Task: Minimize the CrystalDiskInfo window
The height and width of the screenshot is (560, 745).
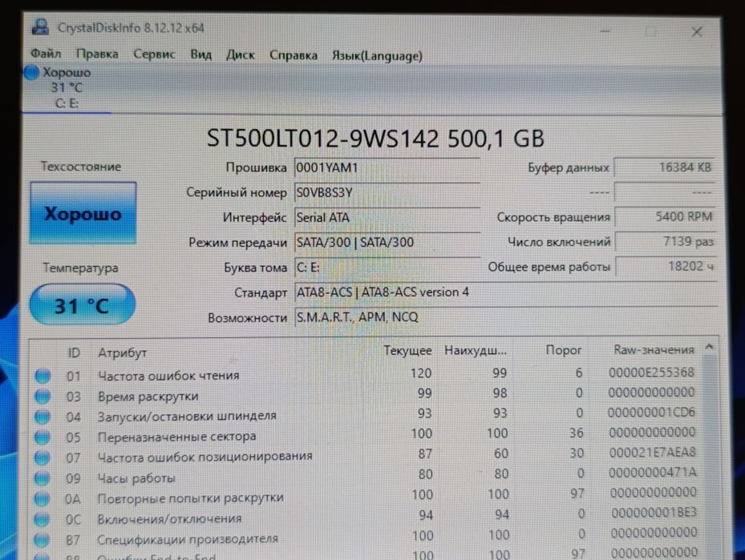Action: tap(605, 31)
